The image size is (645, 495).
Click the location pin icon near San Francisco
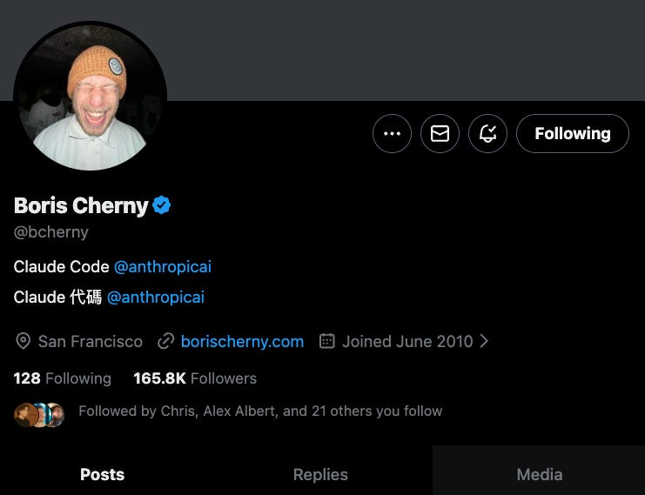[x=23, y=341]
